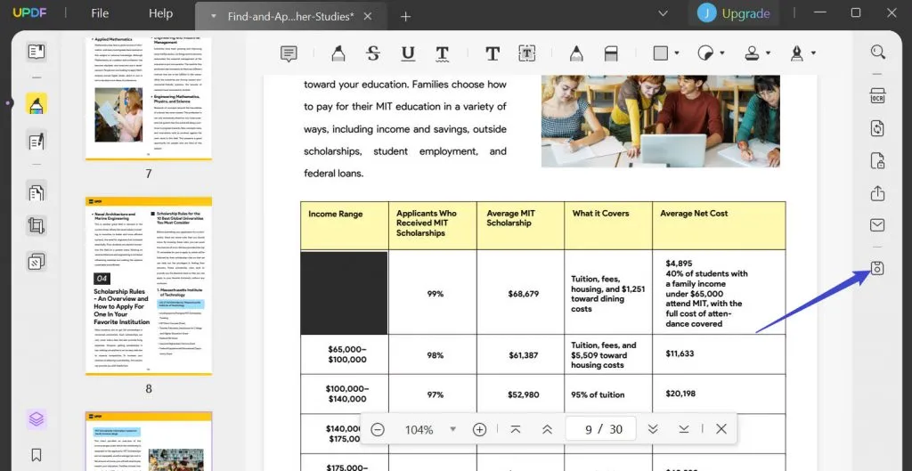Open the Convert PDF icon
The height and width of the screenshot is (471, 912).
coord(877,128)
